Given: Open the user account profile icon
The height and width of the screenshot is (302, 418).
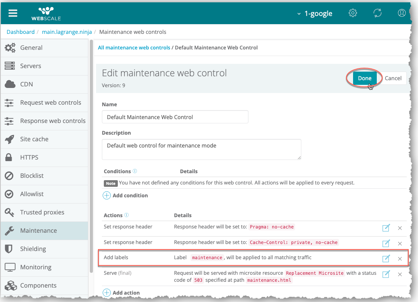Looking at the screenshot, I should click(x=402, y=13).
